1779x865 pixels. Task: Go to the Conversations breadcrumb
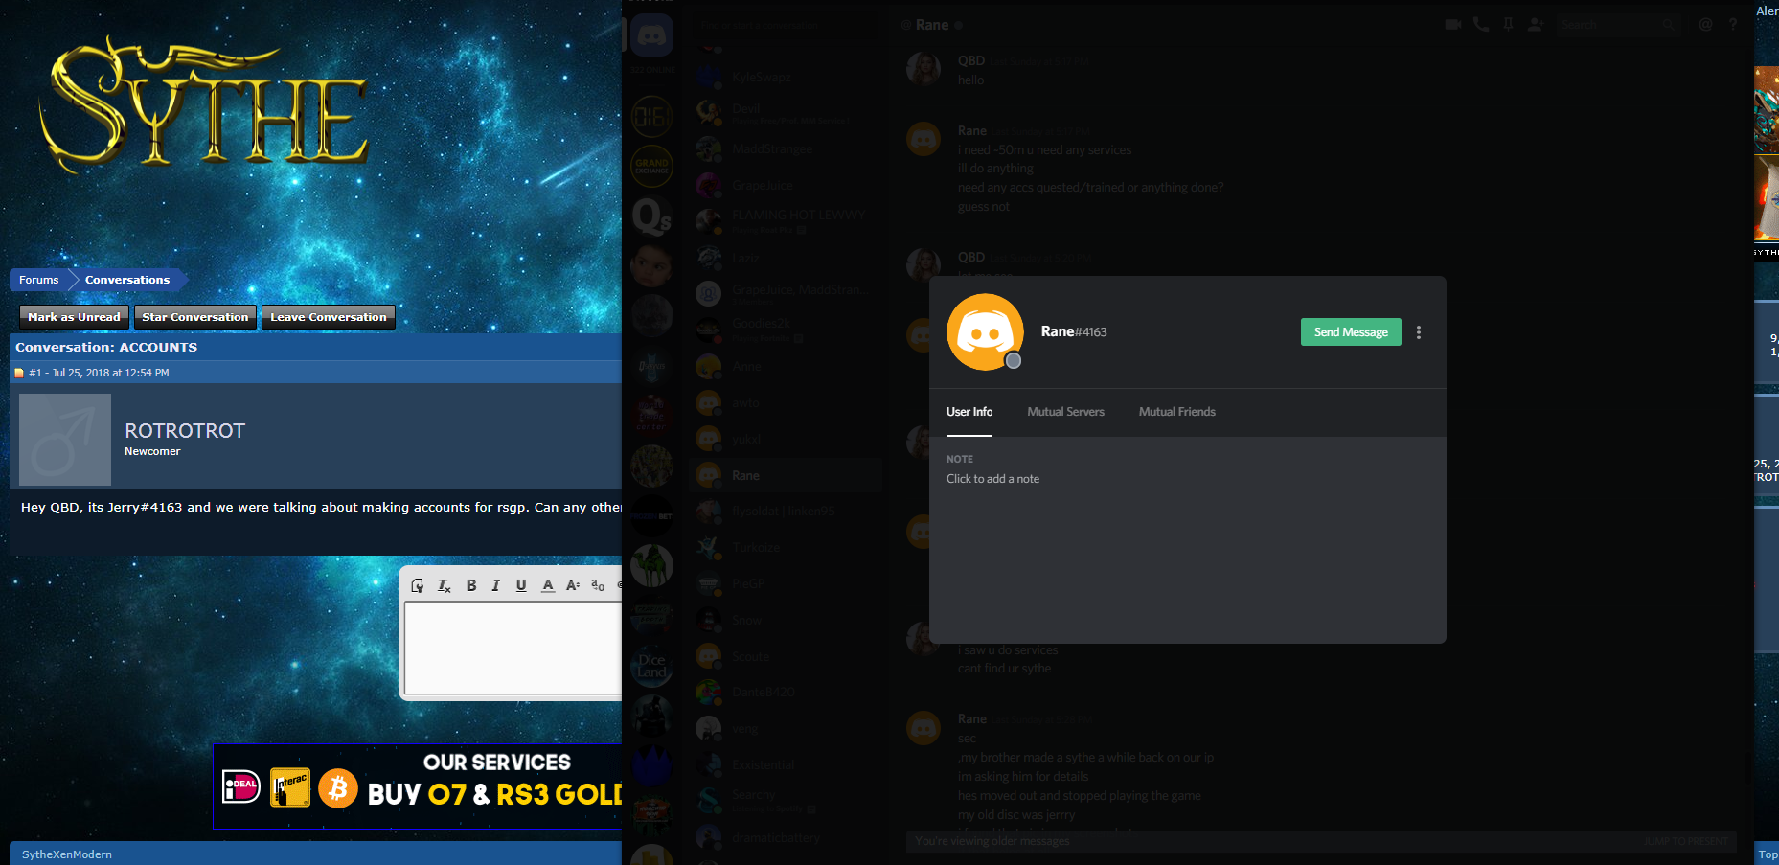pyautogui.click(x=127, y=280)
